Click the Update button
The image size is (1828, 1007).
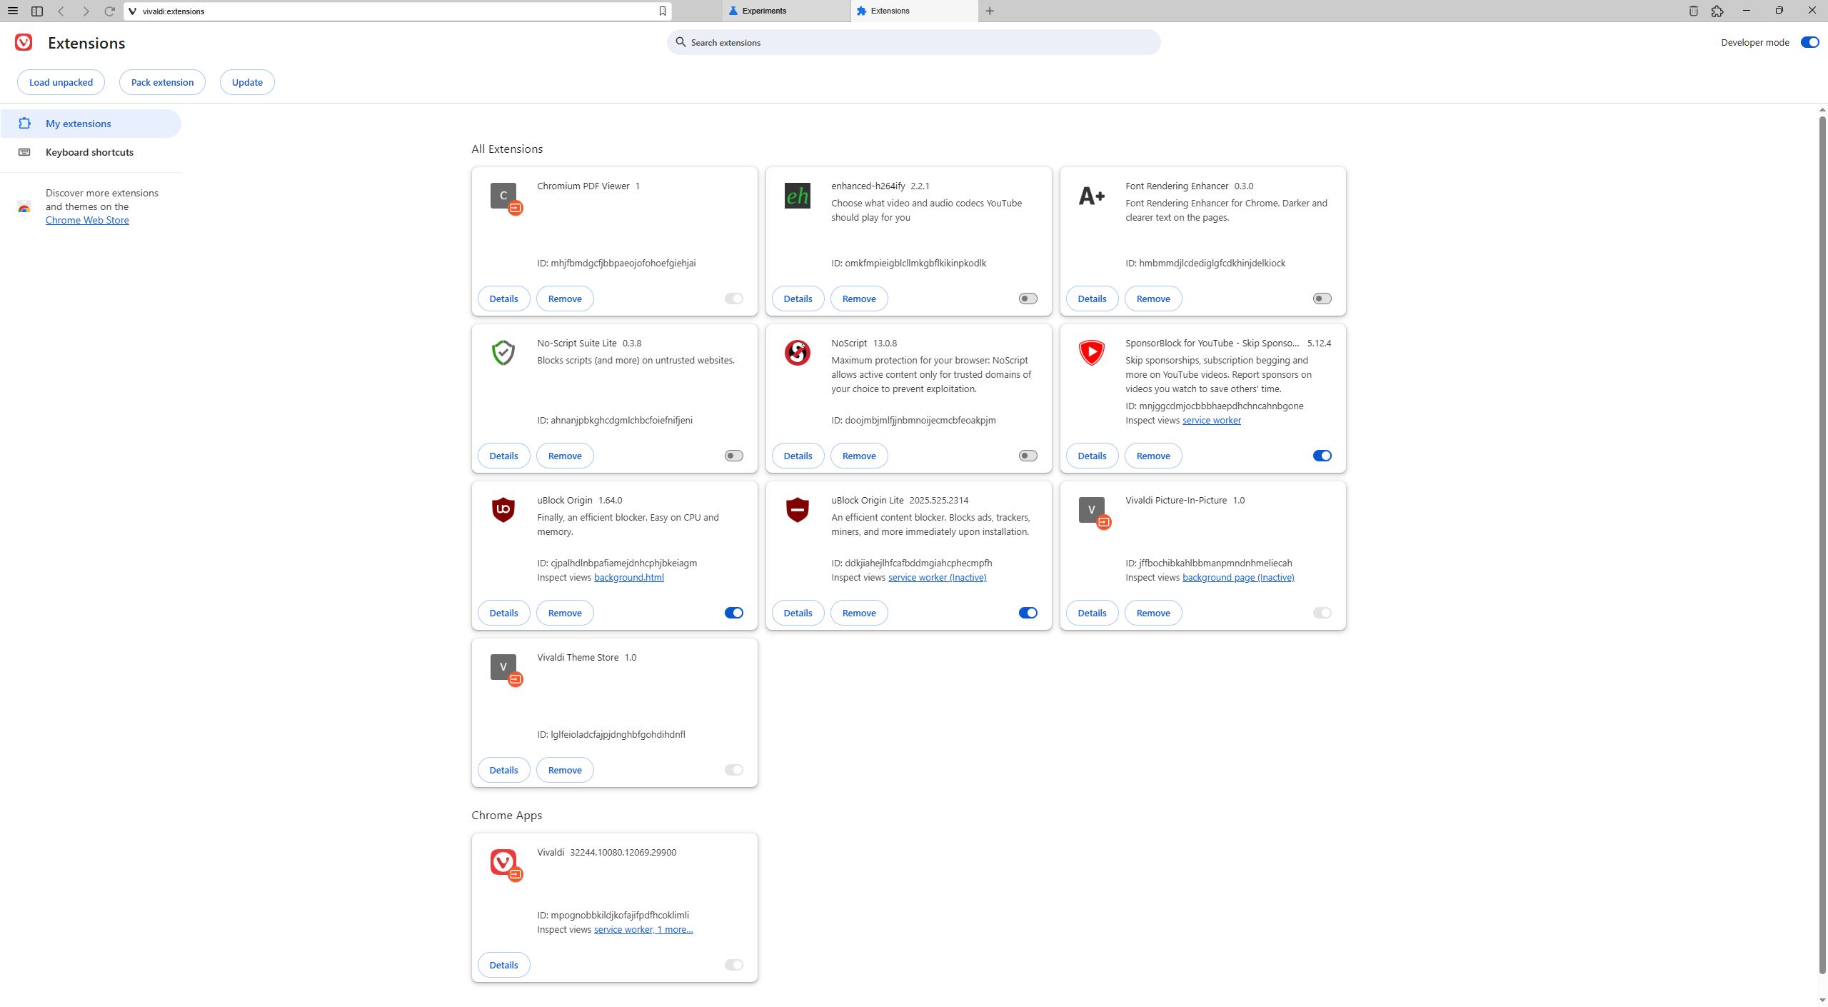(x=247, y=82)
